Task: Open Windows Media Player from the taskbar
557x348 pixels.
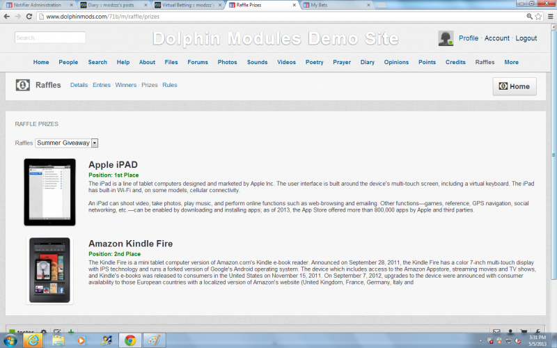Action: (81, 340)
